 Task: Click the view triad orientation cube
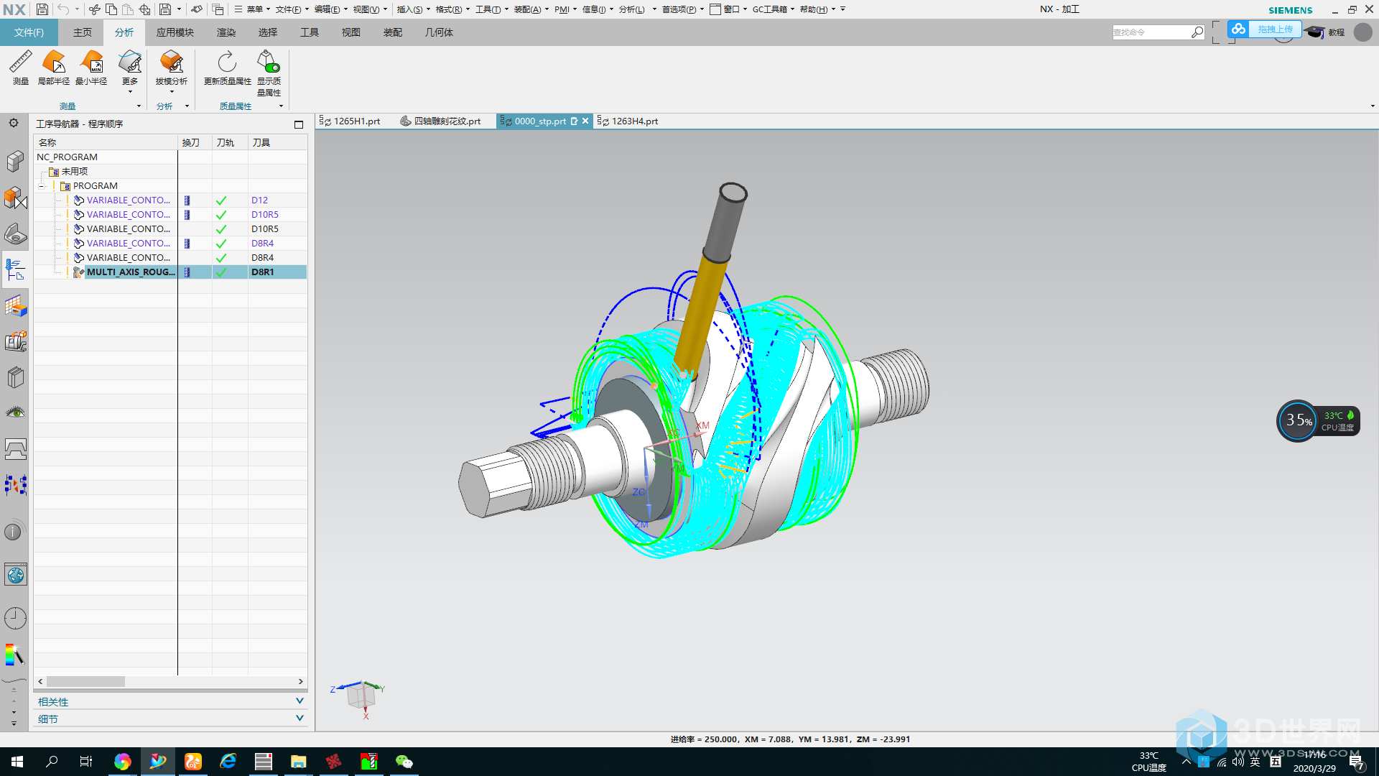pos(361,696)
